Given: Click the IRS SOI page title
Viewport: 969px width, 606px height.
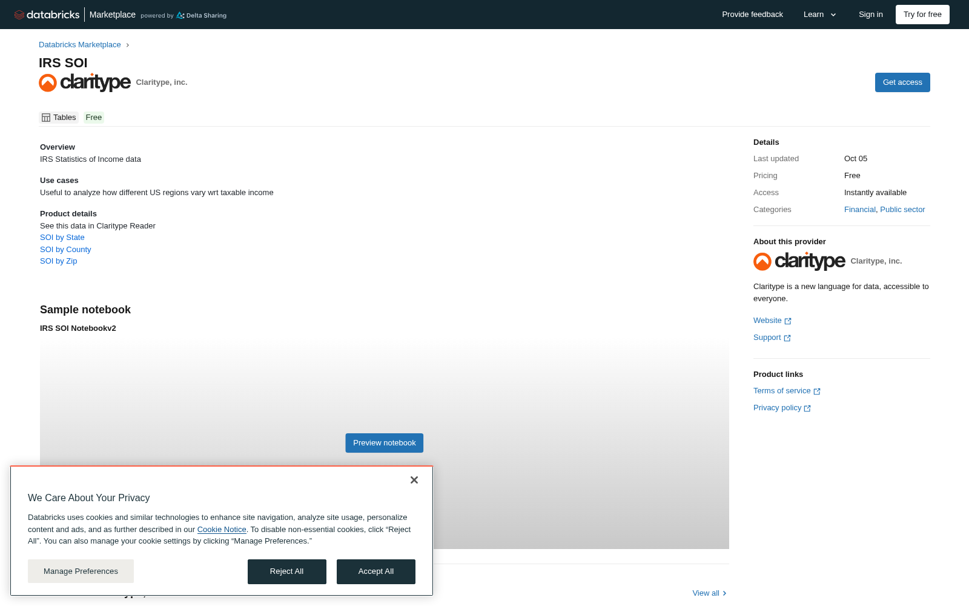Looking at the screenshot, I should tap(63, 63).
